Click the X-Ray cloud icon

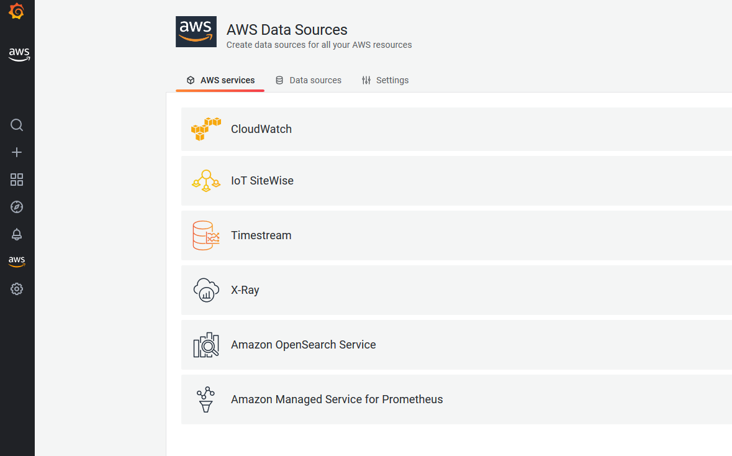click(x=206, y=290)
